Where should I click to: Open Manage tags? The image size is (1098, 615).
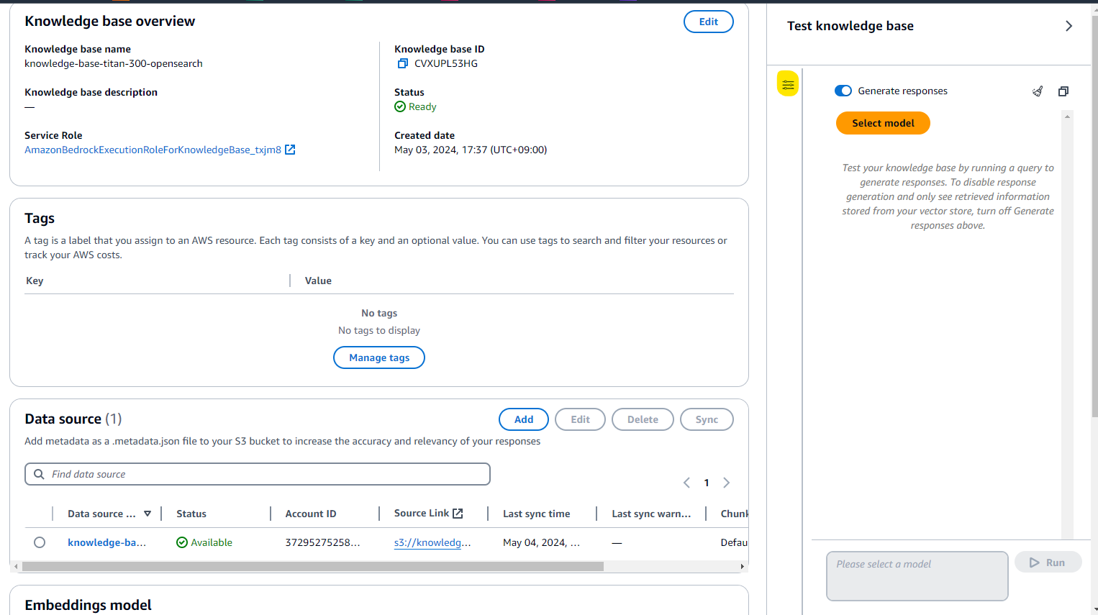[x=379, y=357]
